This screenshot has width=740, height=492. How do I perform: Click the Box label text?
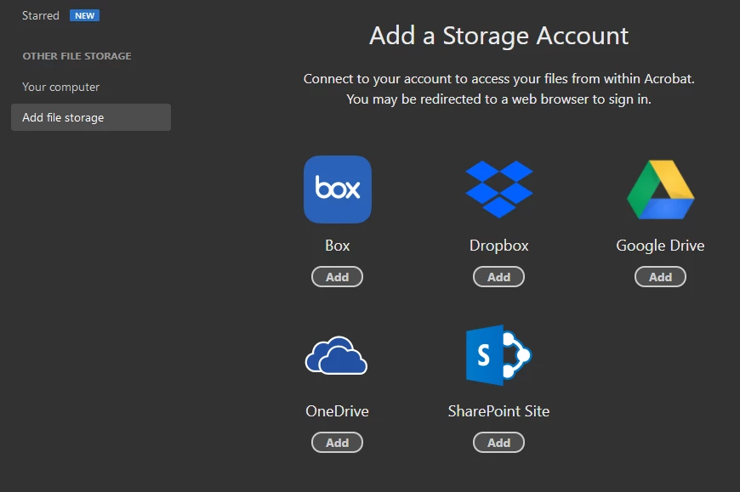point(338,246)
